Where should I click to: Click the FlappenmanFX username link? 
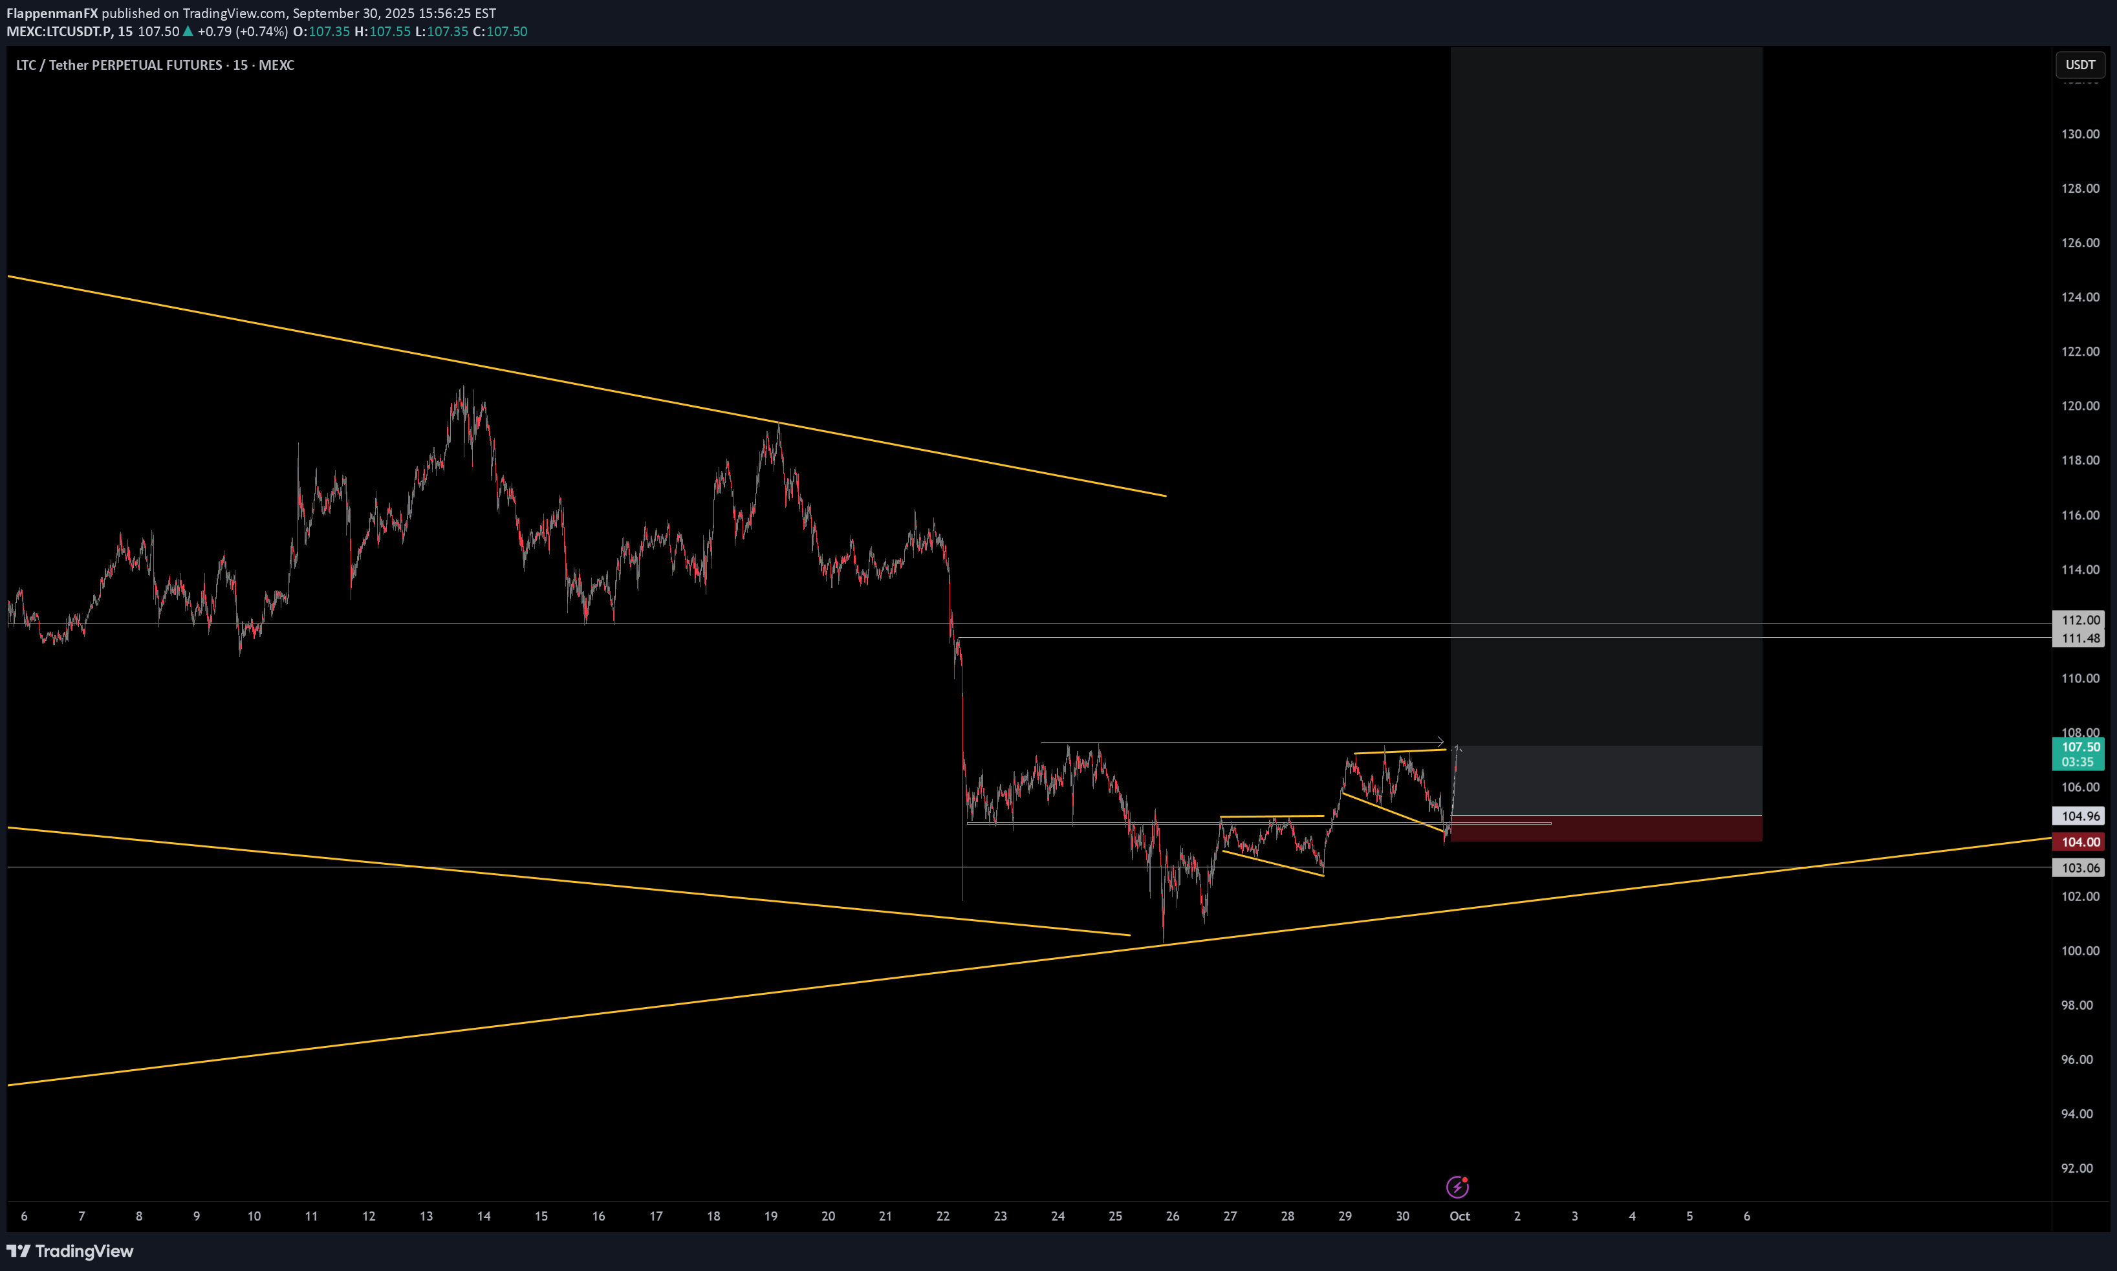click(51, 13)
